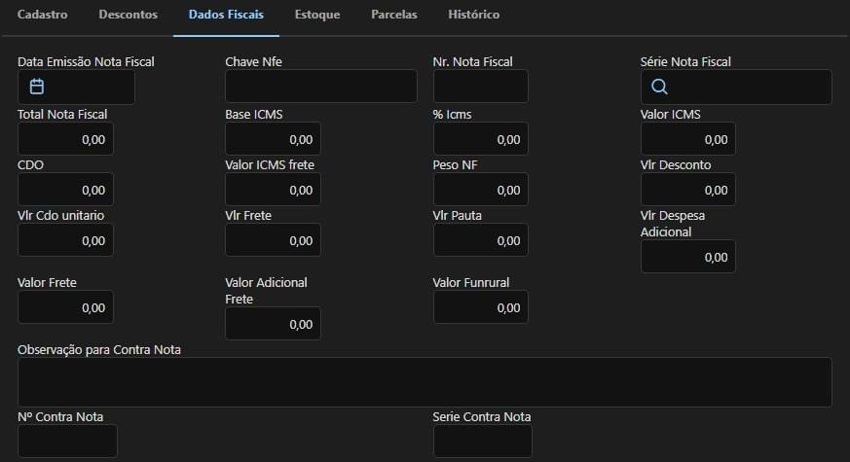Focus the Valor Funrural field

480,307
